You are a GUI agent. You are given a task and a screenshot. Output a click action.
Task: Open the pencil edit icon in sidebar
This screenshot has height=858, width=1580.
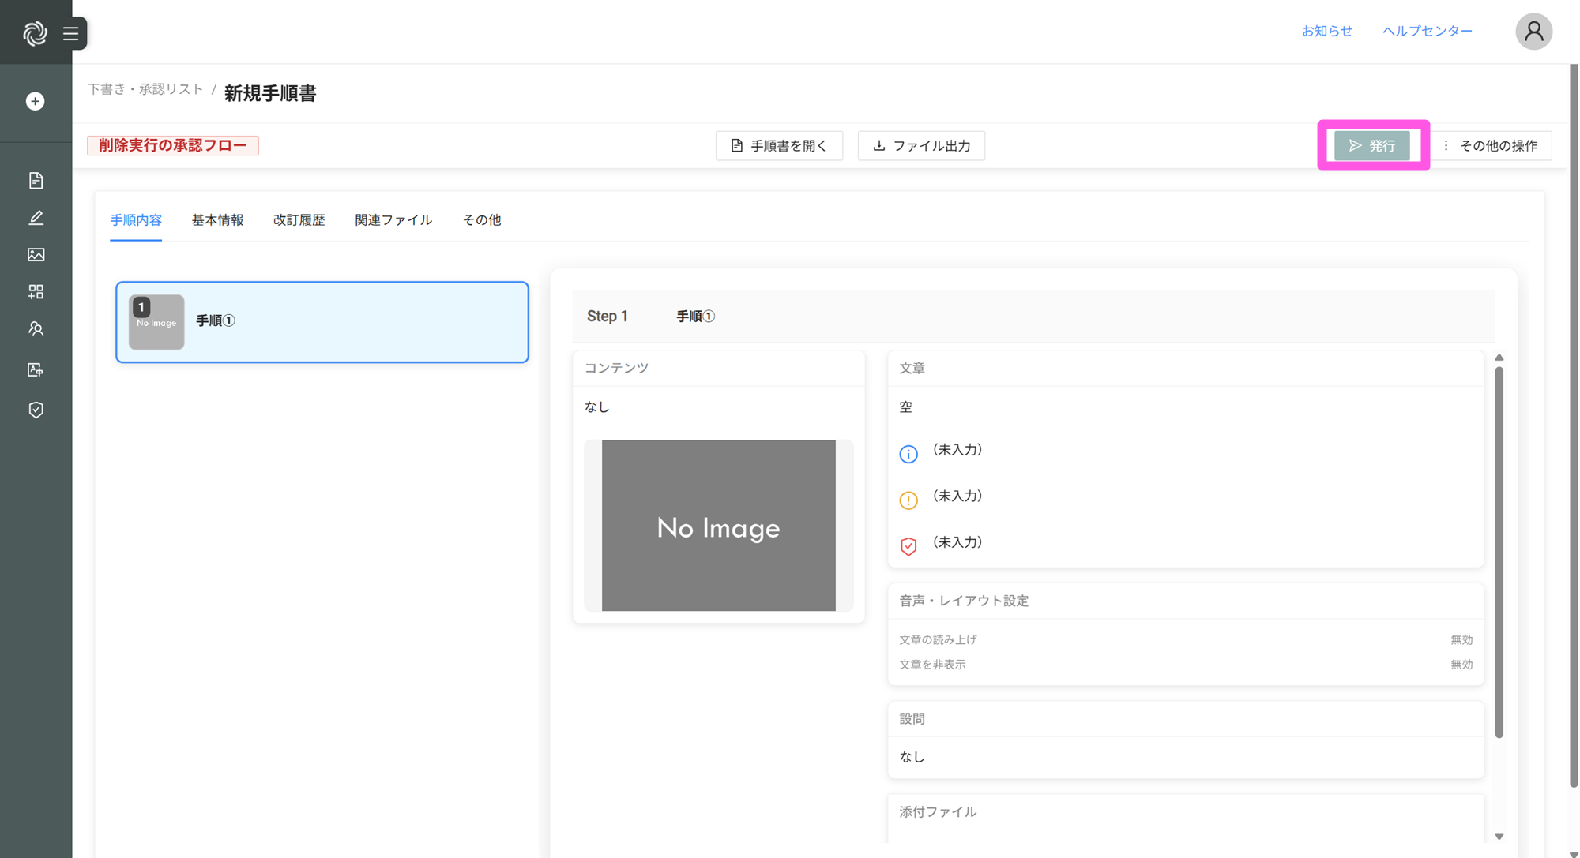coord(36,218)
